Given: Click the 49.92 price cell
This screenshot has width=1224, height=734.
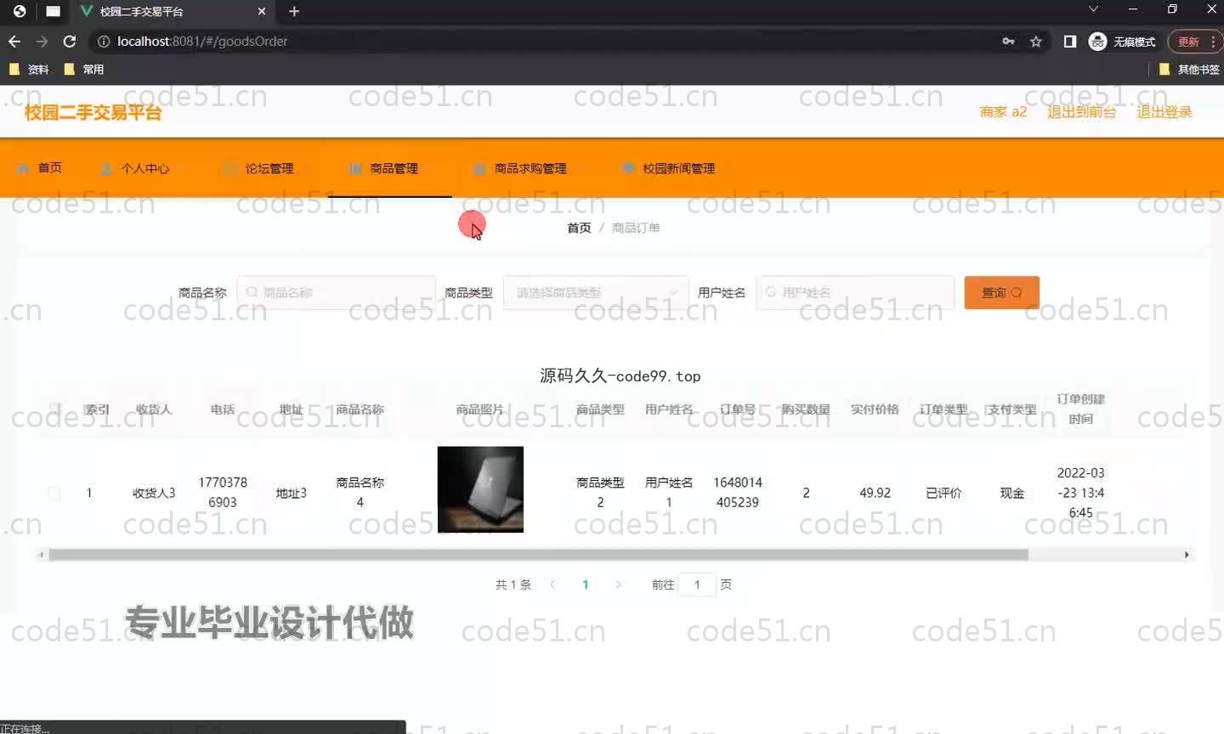Looking at the screenshot, I should coord(875,493).
